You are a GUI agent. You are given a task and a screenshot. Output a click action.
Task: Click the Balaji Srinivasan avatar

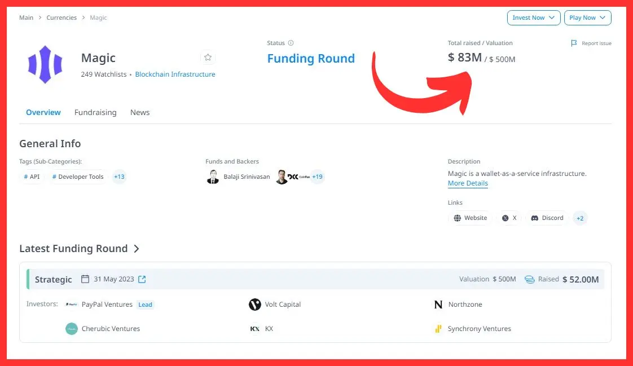(x=213, y=177)
